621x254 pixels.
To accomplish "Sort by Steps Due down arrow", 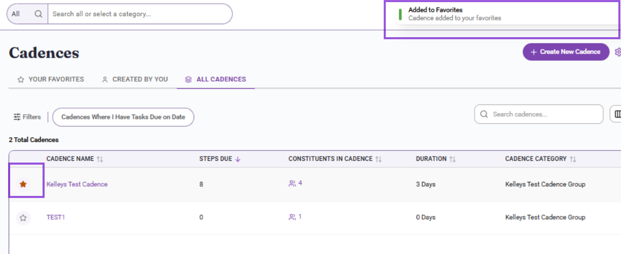I will tap(238, 159).
